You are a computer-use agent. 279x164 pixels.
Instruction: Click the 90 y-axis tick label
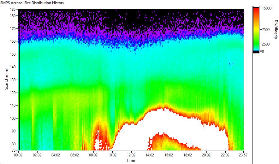(x=14, y=131)
